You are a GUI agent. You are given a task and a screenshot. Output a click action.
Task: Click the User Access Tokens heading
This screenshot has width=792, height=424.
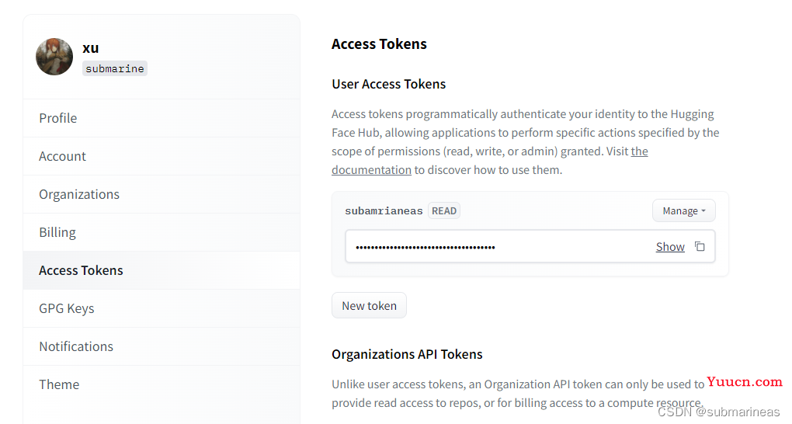pyautogui.click(x=388, y=84)
